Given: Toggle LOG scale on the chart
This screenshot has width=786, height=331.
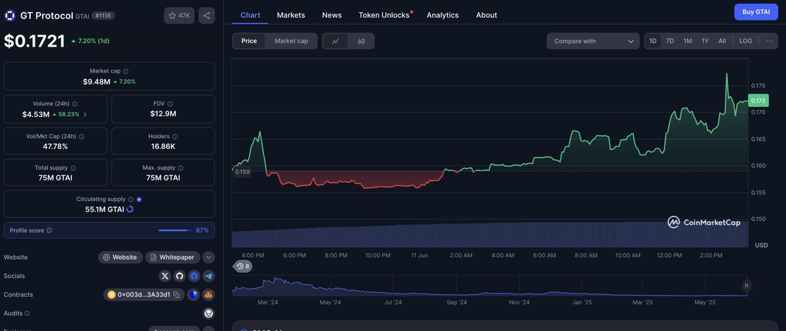Looking at the screenshot, I should click(745, 41).
